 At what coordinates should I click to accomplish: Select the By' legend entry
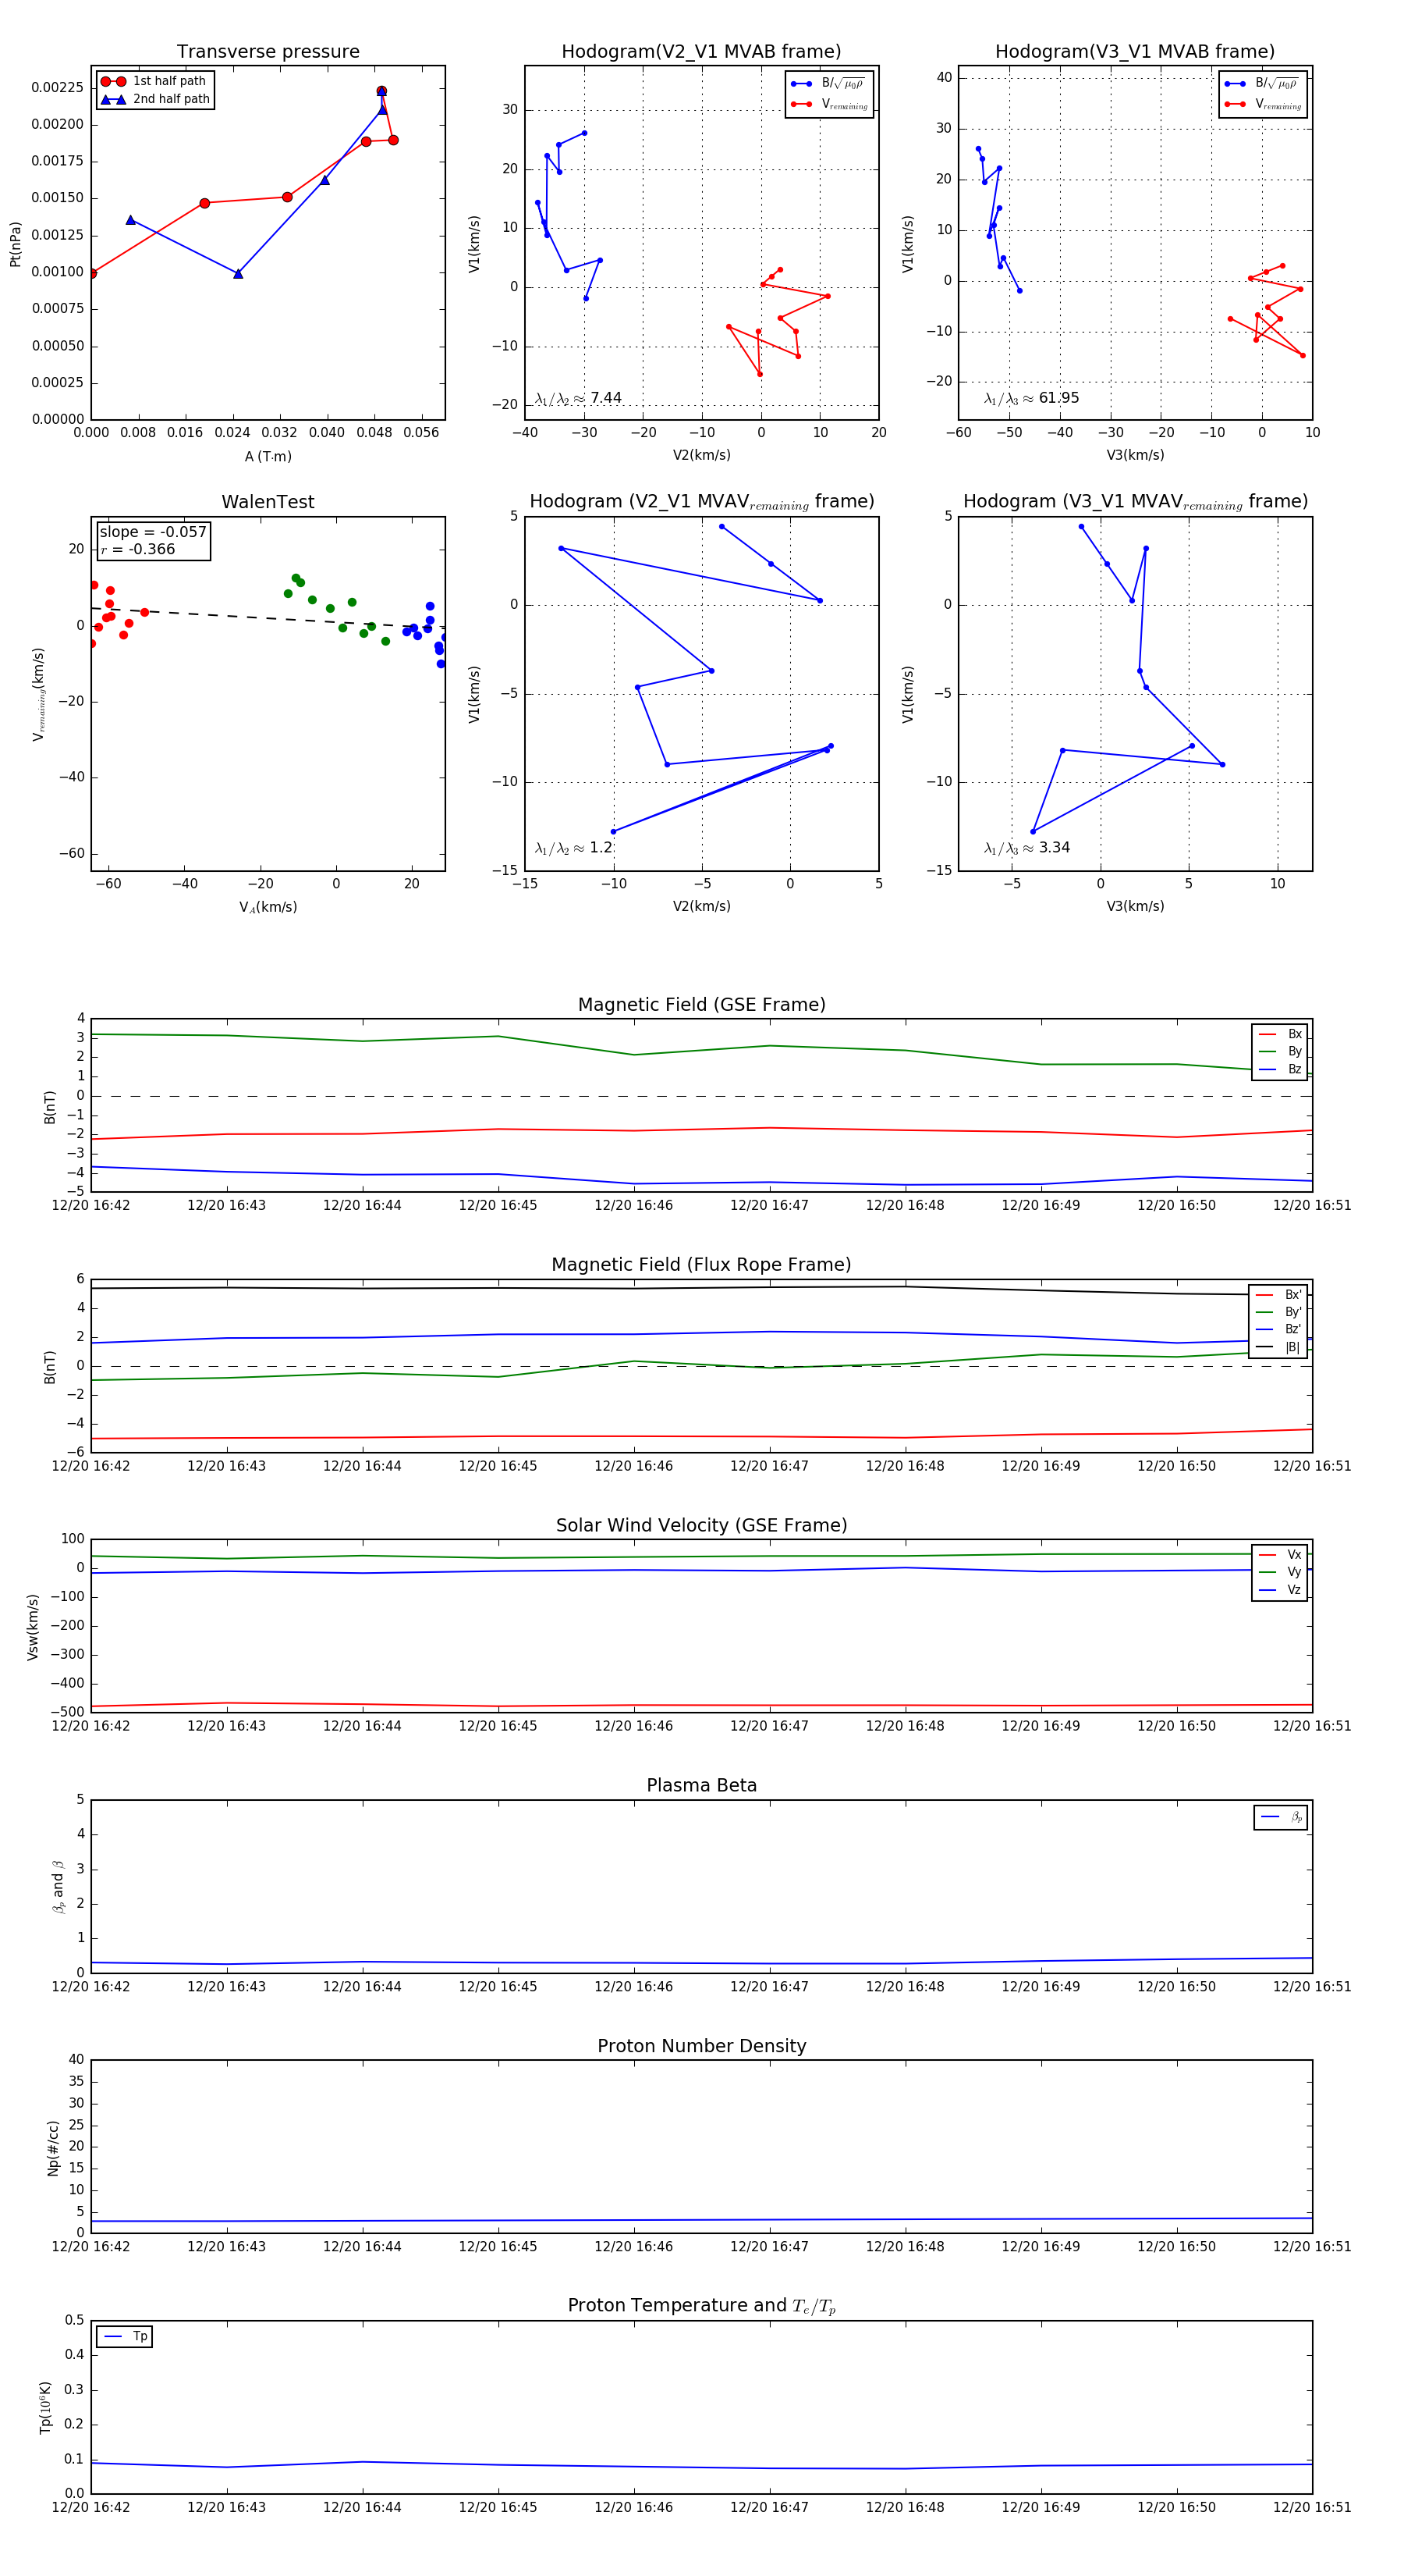click(x=1279, y=1312)
